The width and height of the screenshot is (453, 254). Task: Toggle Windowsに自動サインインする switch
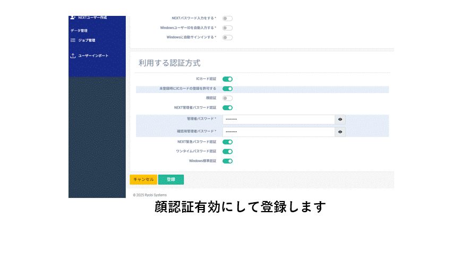click(227, 38)
